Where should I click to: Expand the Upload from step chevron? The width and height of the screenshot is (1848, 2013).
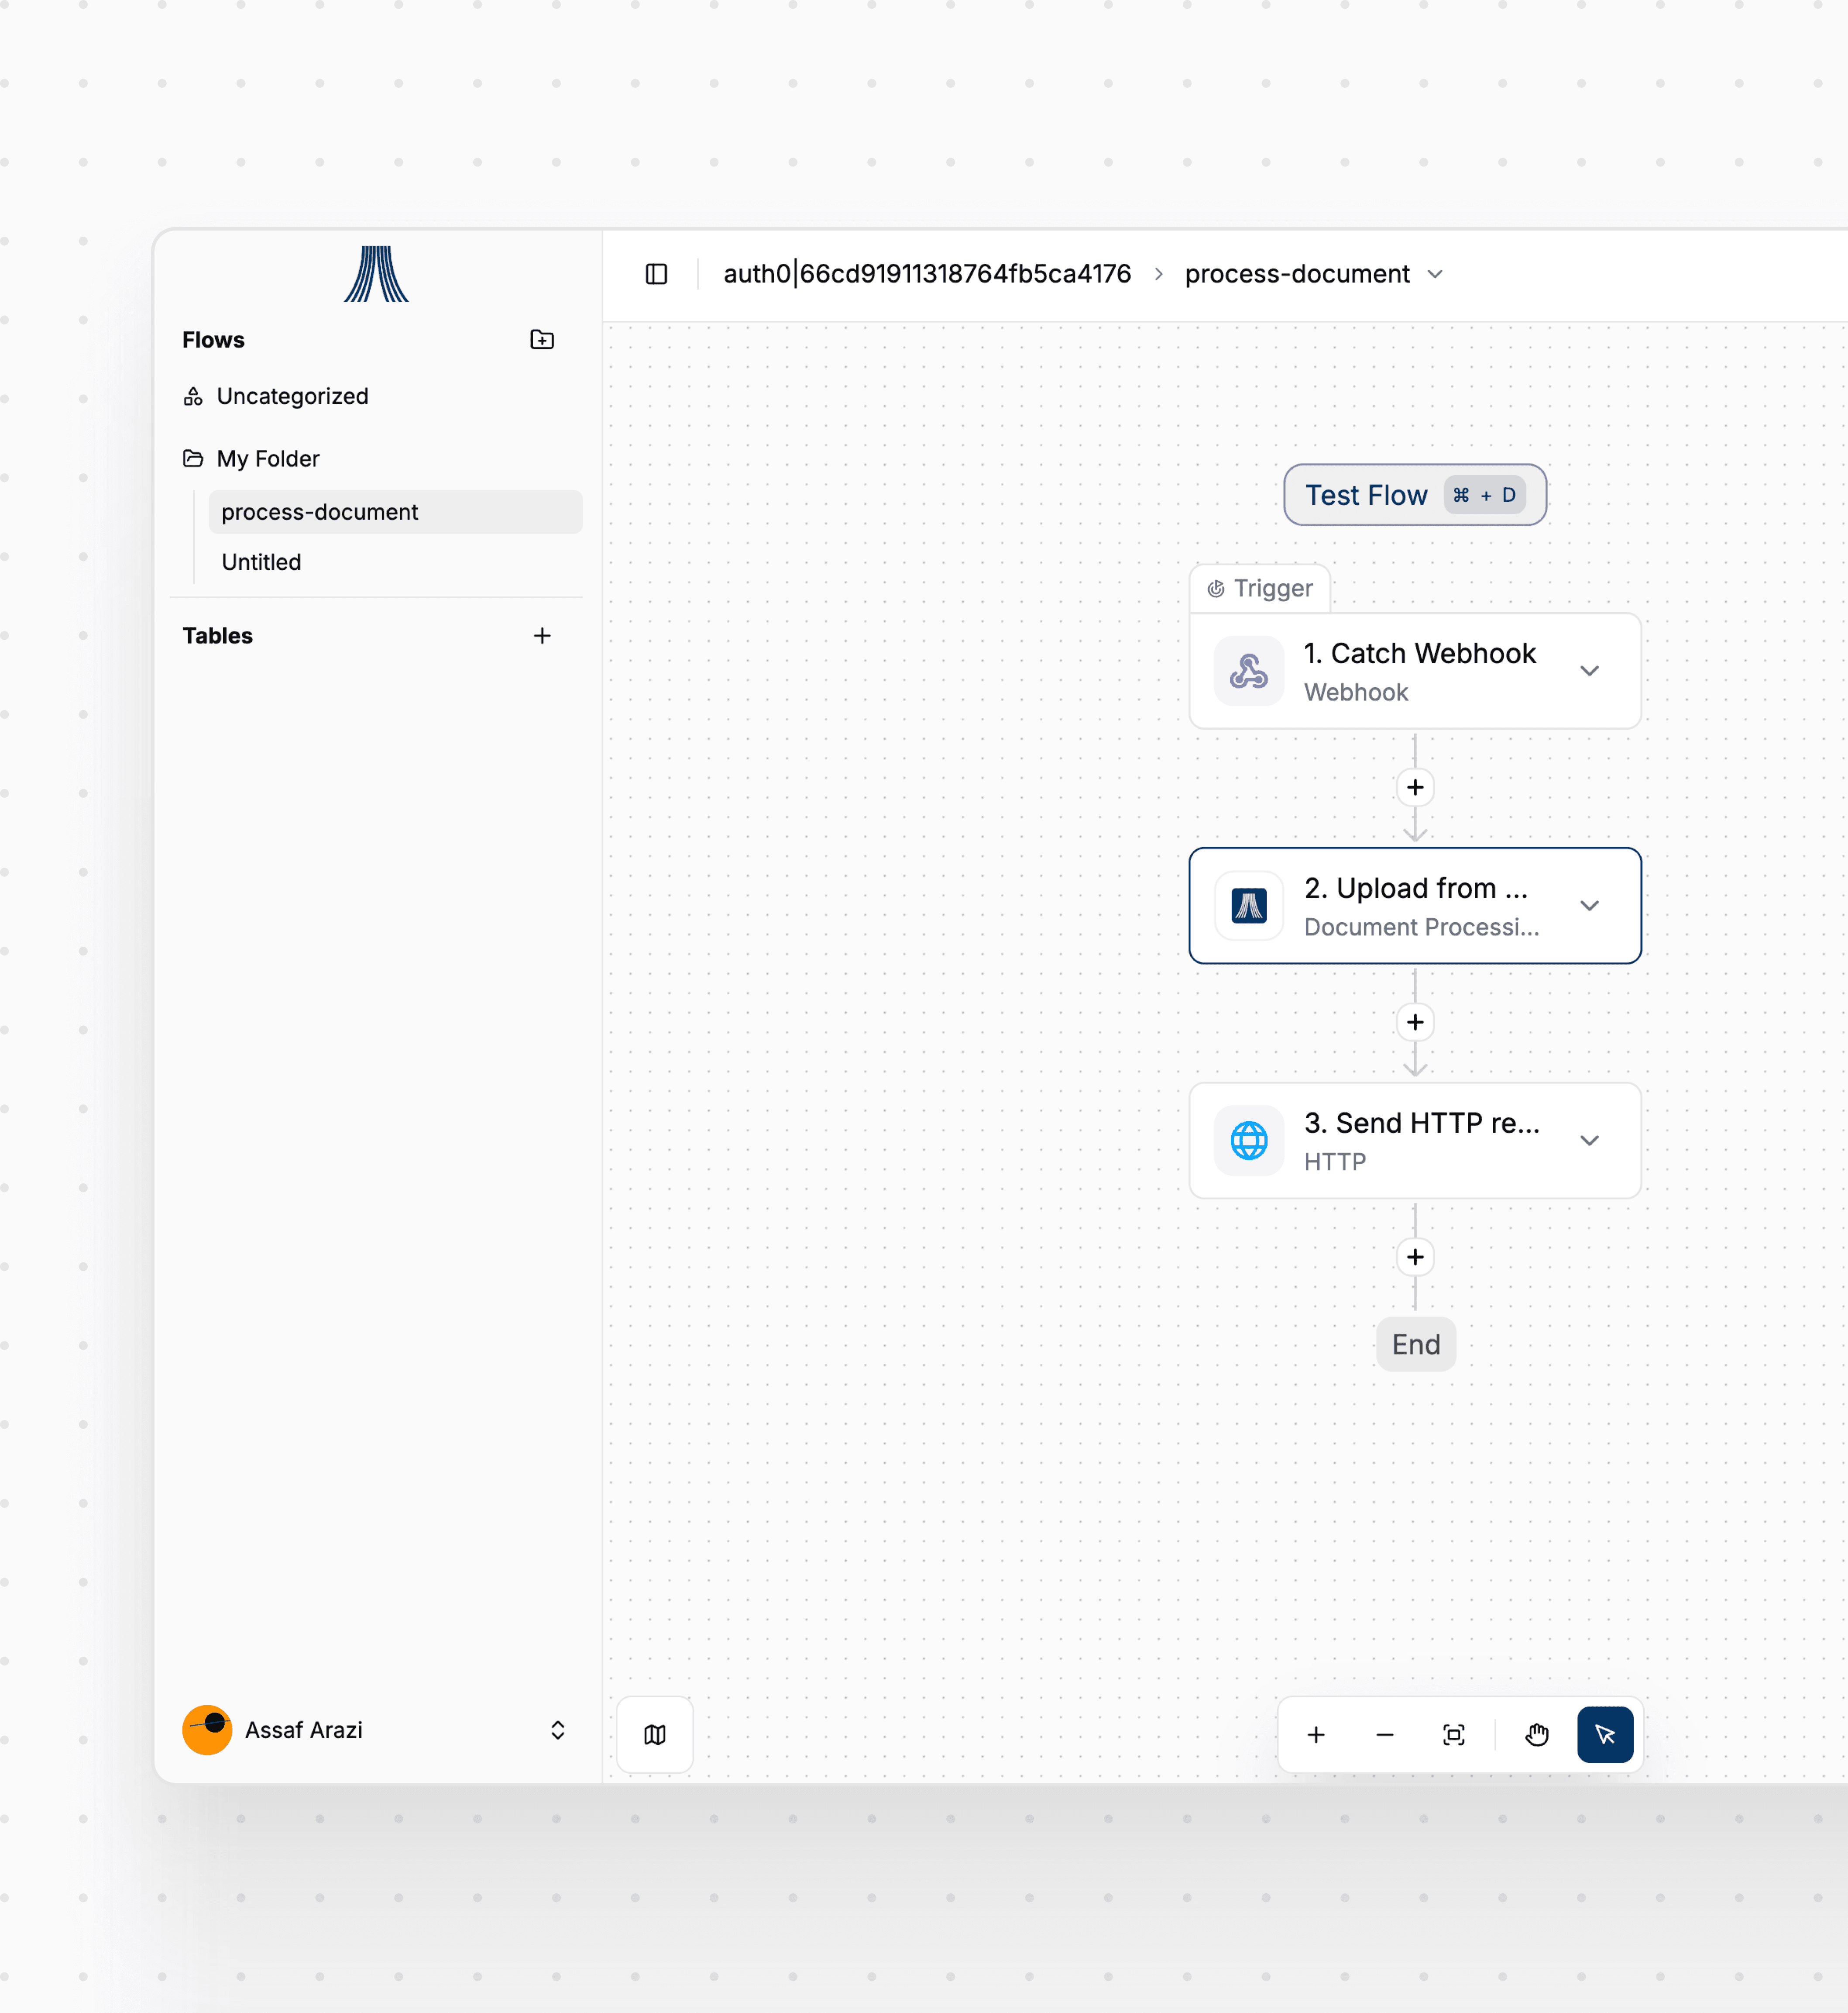[x=1589, y=907]
